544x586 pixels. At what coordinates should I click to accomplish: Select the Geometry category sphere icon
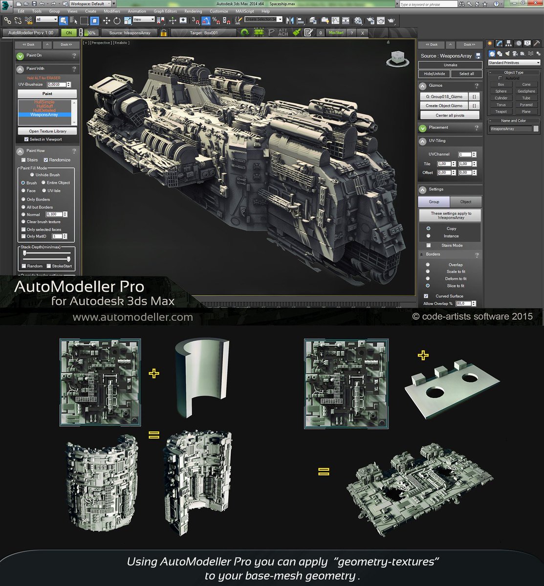coord(492,54)
